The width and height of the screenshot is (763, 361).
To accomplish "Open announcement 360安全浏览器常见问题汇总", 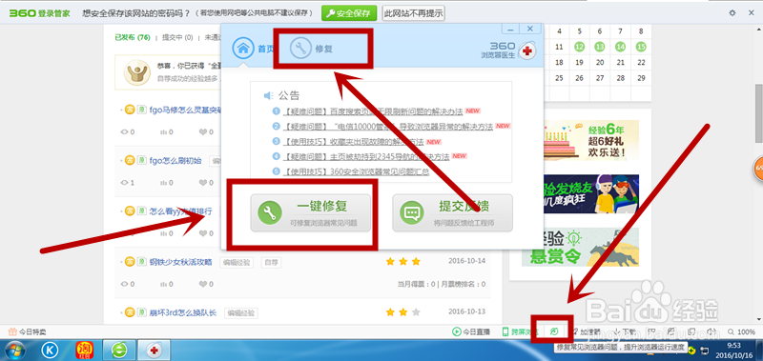I will tap(356, 171).
